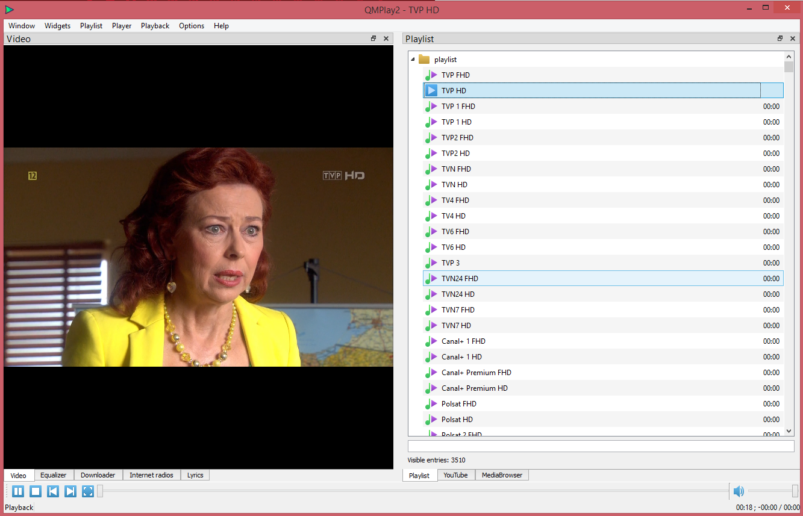Image resolution: width=803 pixels, height=516 pixels.
Task: Jump to the previous playlist entry
Action: (53, 491)
